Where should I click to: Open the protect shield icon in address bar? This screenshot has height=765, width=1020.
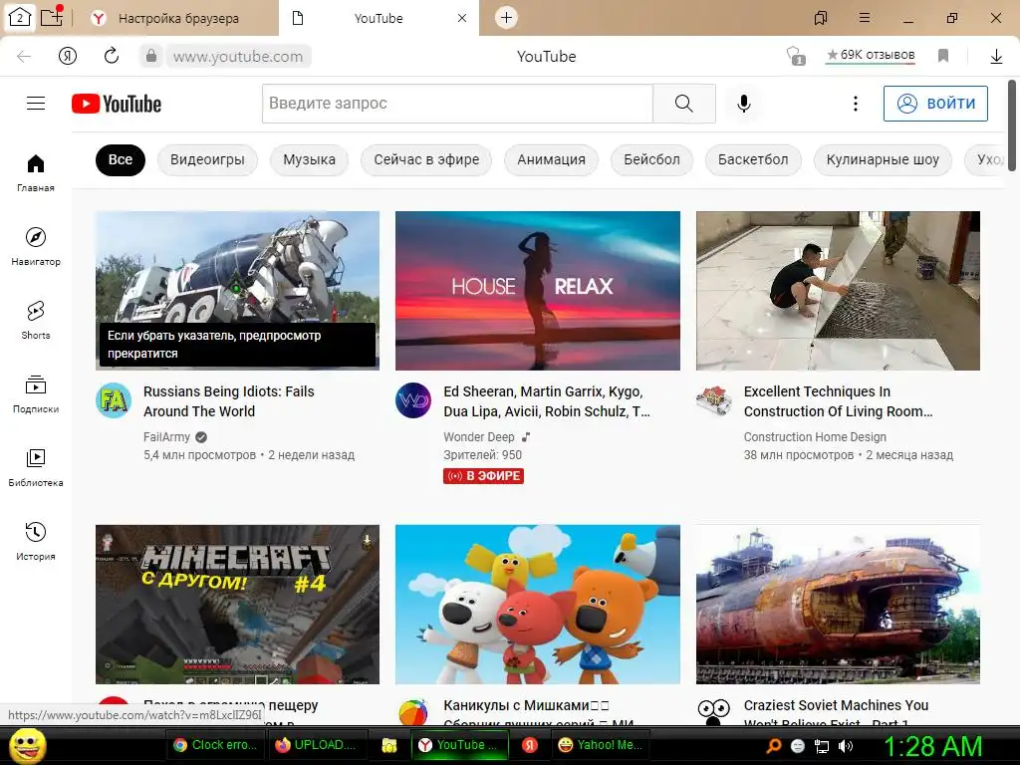click(x=795, y=56)
